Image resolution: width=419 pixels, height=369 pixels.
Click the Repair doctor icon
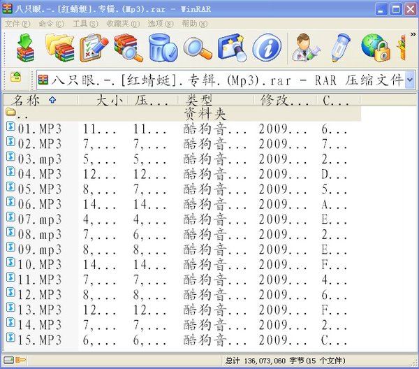[307, 48]
